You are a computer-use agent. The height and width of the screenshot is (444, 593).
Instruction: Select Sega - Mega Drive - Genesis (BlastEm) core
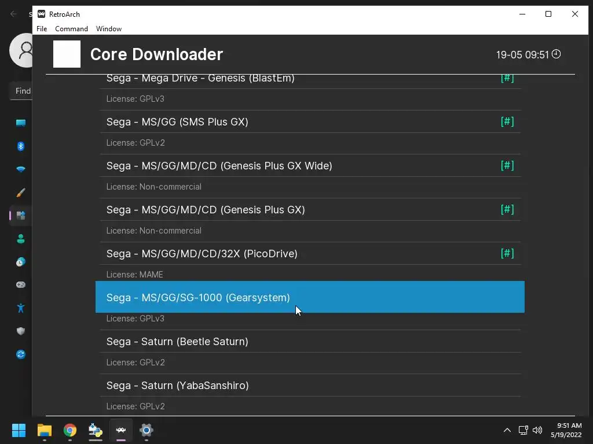click(310, 81)
